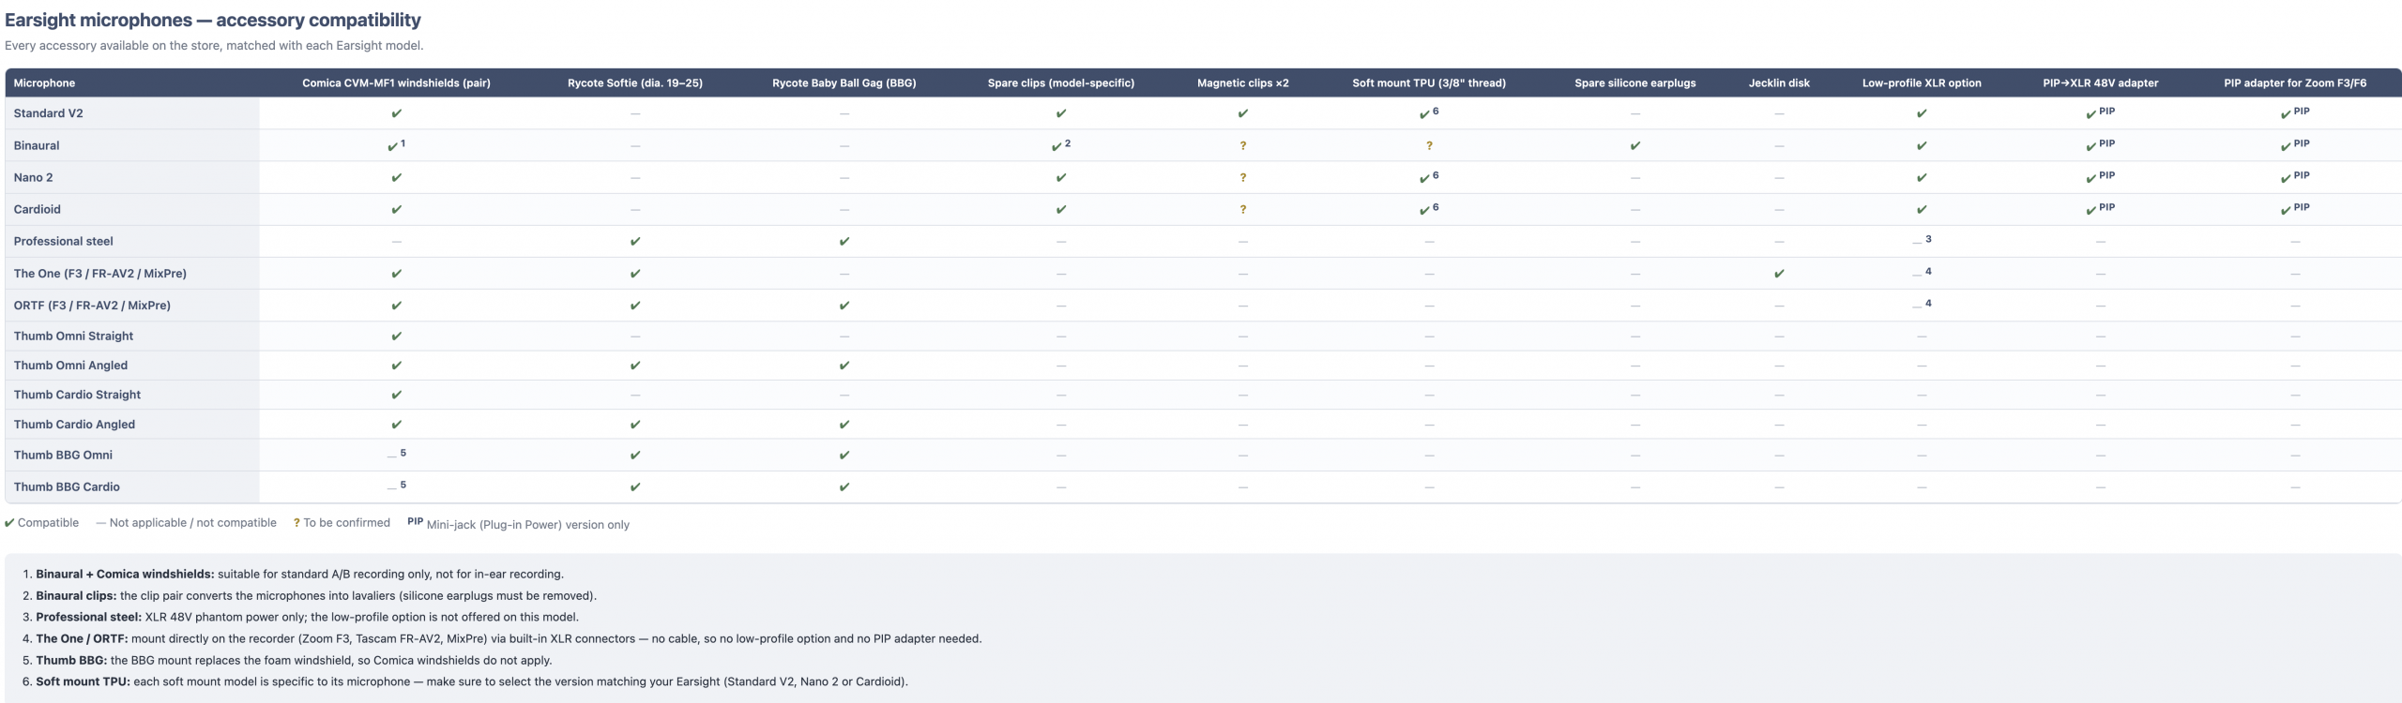Click the ORTF (F3 / FR-AV2 / MixPre) row label
Screen dimensions: 2402x703
pos(92,305)
